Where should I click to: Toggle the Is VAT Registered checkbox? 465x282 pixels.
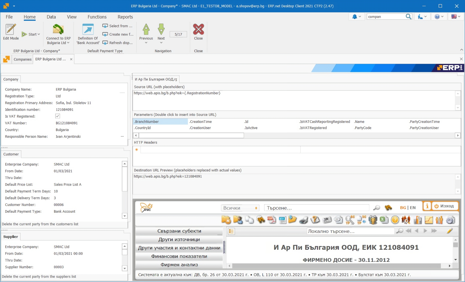(x=57, y=116)
